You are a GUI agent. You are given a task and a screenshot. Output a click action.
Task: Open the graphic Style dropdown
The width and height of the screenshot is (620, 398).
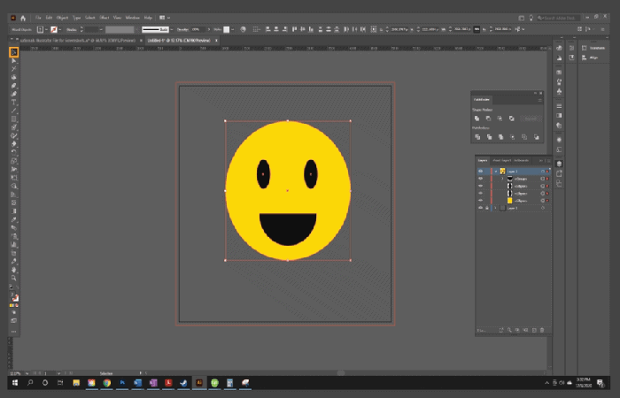pos(232,29)
